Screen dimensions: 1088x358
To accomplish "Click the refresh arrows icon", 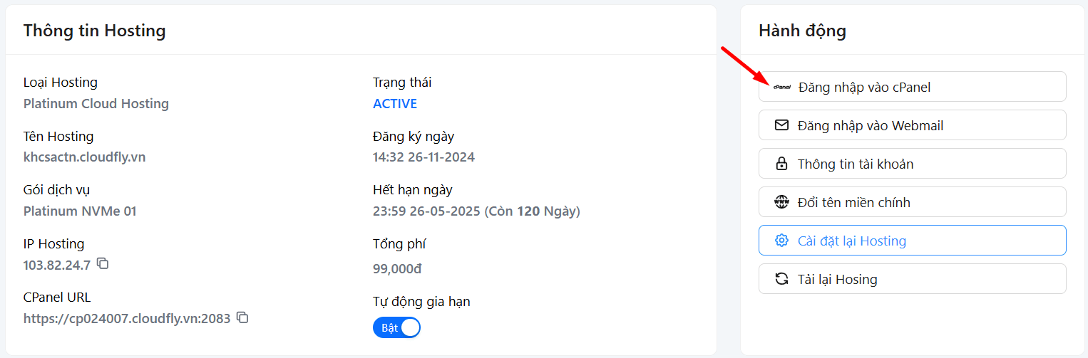I will 781,279.
